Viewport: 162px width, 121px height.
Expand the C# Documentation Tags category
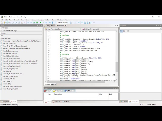pos(21,31)
